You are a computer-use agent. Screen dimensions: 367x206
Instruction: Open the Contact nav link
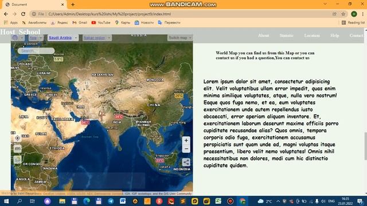click(357, 35)
